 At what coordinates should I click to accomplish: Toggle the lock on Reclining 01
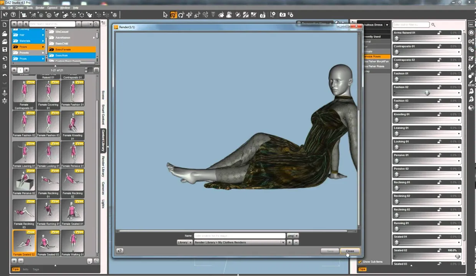[439, 182]
